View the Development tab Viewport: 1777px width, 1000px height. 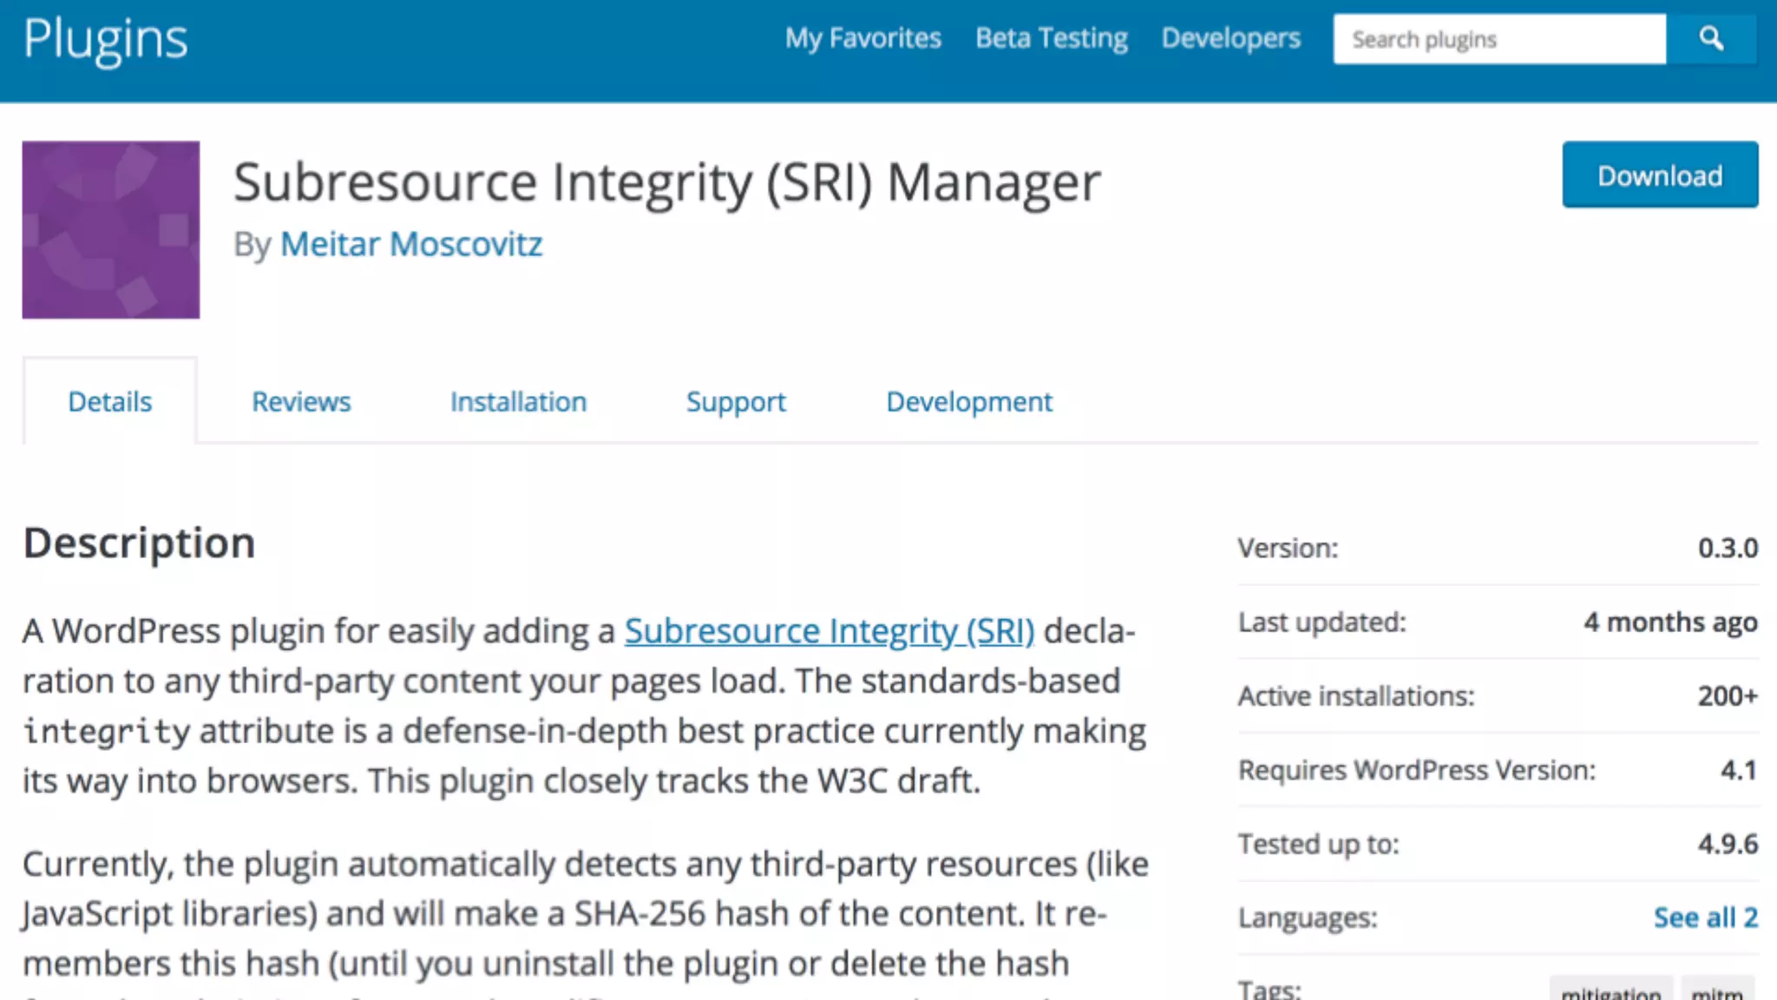point(968,402)
